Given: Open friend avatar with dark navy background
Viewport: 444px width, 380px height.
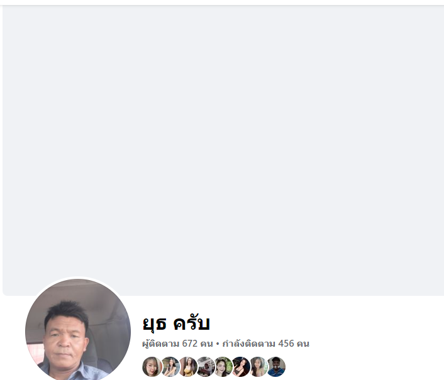Looking at the screenshot, I should click(x=241, y=367).
